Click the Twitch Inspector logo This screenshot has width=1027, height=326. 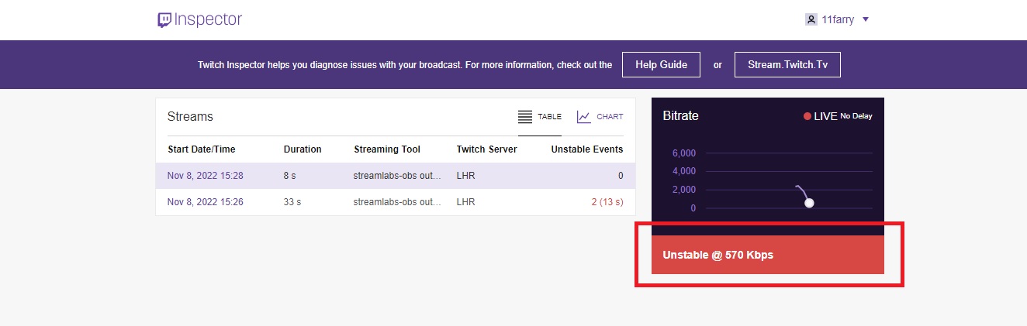[199, 19]
